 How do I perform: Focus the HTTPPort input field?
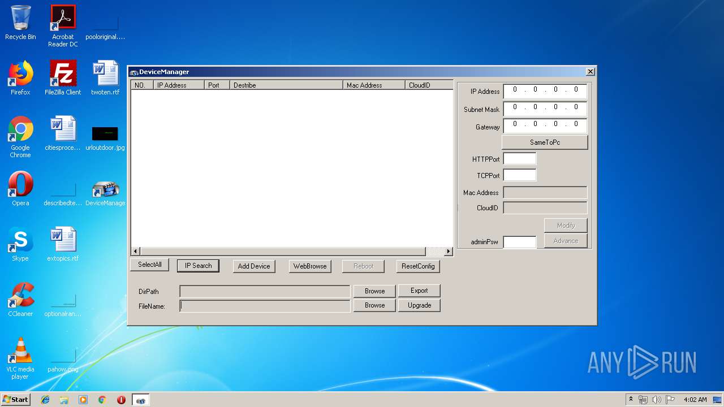(x=520, y=159)
